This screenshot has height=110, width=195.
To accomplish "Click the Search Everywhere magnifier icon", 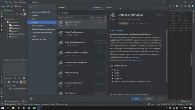I will 186,6.
